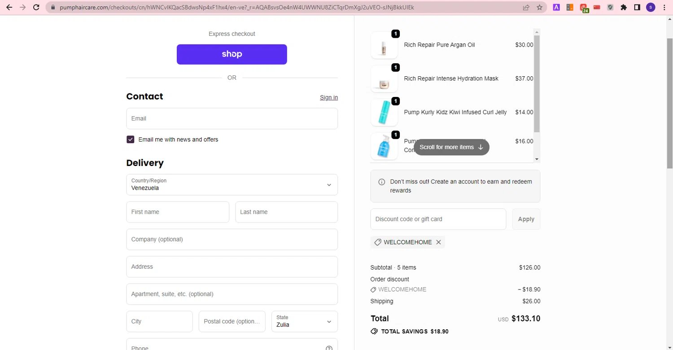Image resolution: width=673 pixels, height=350 pixels.
Task: Open the red extension with 24 badge
Action: [x=584, y=8]
